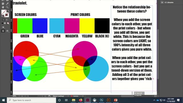Open Task View on the taskbar
The width and height of the screenshot is (183, 103).
(66, 100)
